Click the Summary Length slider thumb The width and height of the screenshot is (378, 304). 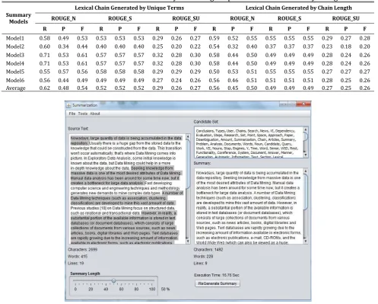coord(114,280)
